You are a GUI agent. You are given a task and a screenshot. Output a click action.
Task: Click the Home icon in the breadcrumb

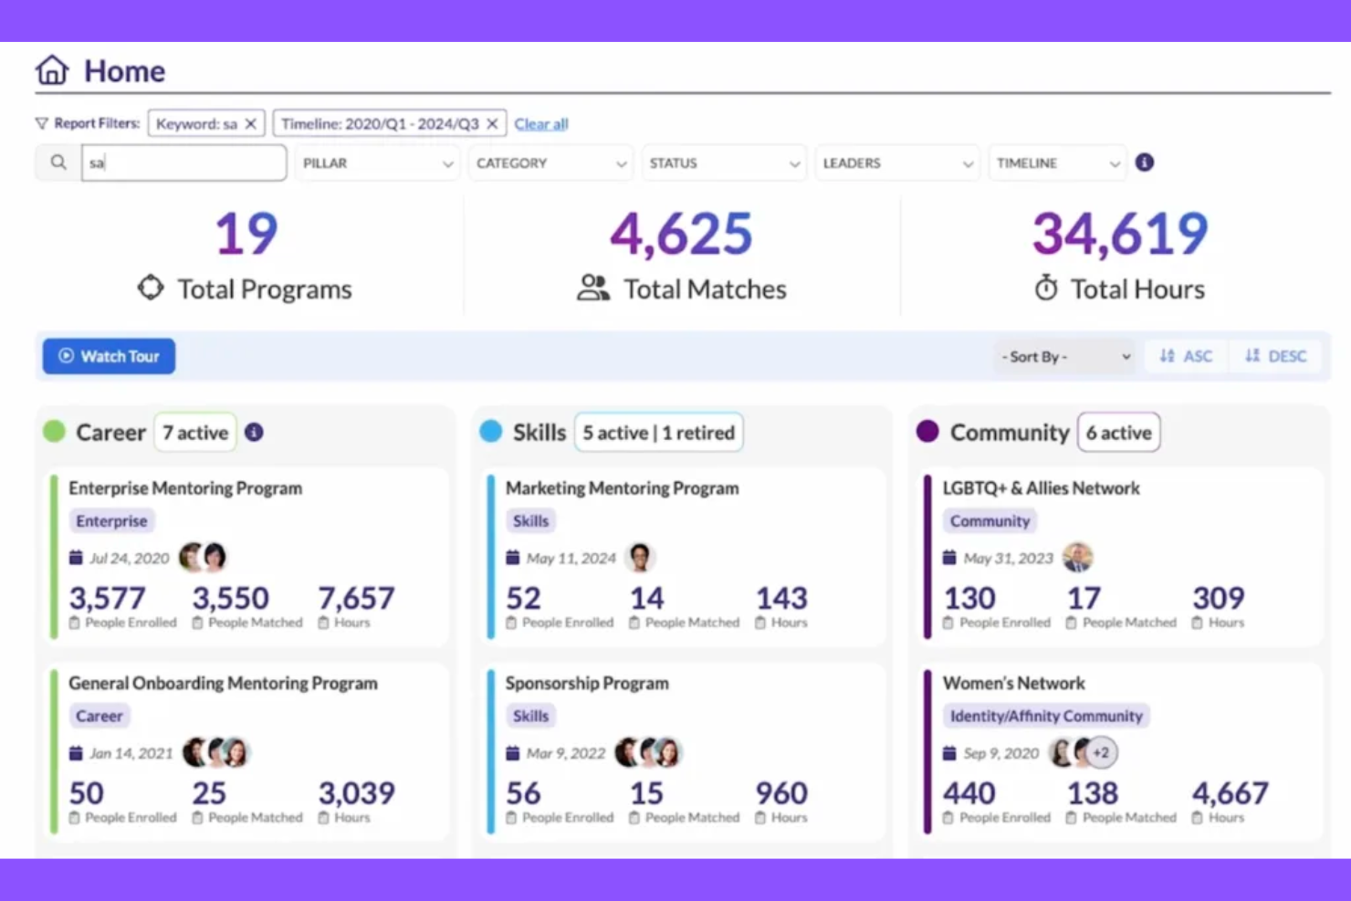pos(52,68)
